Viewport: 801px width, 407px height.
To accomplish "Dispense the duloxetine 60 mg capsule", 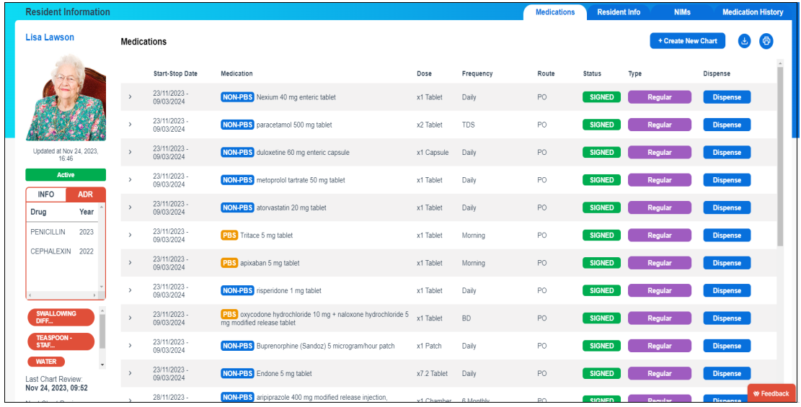I will (727, 153).
